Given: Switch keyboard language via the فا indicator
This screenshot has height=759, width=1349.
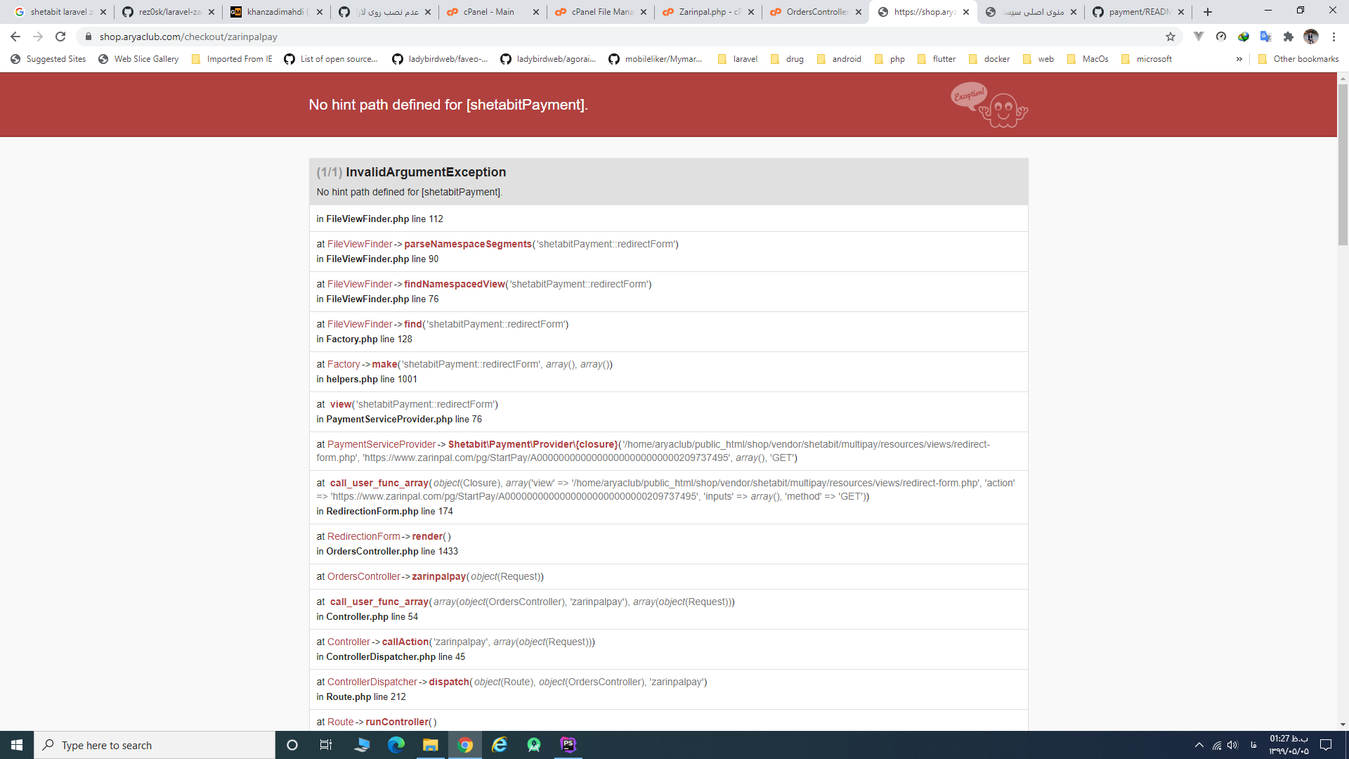Looking at the screenshot, I should [x=1256, y=745].
